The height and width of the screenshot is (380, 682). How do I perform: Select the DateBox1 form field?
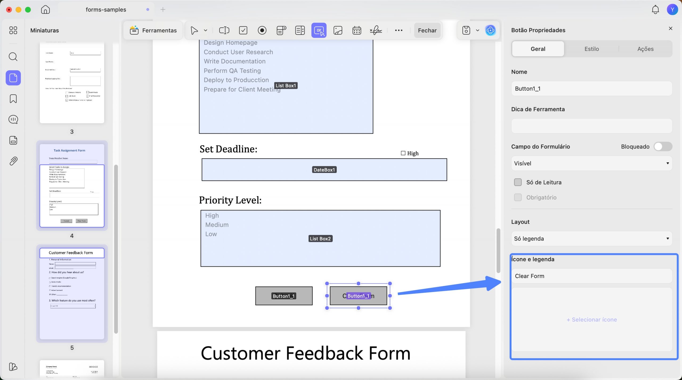coord(324,170)
